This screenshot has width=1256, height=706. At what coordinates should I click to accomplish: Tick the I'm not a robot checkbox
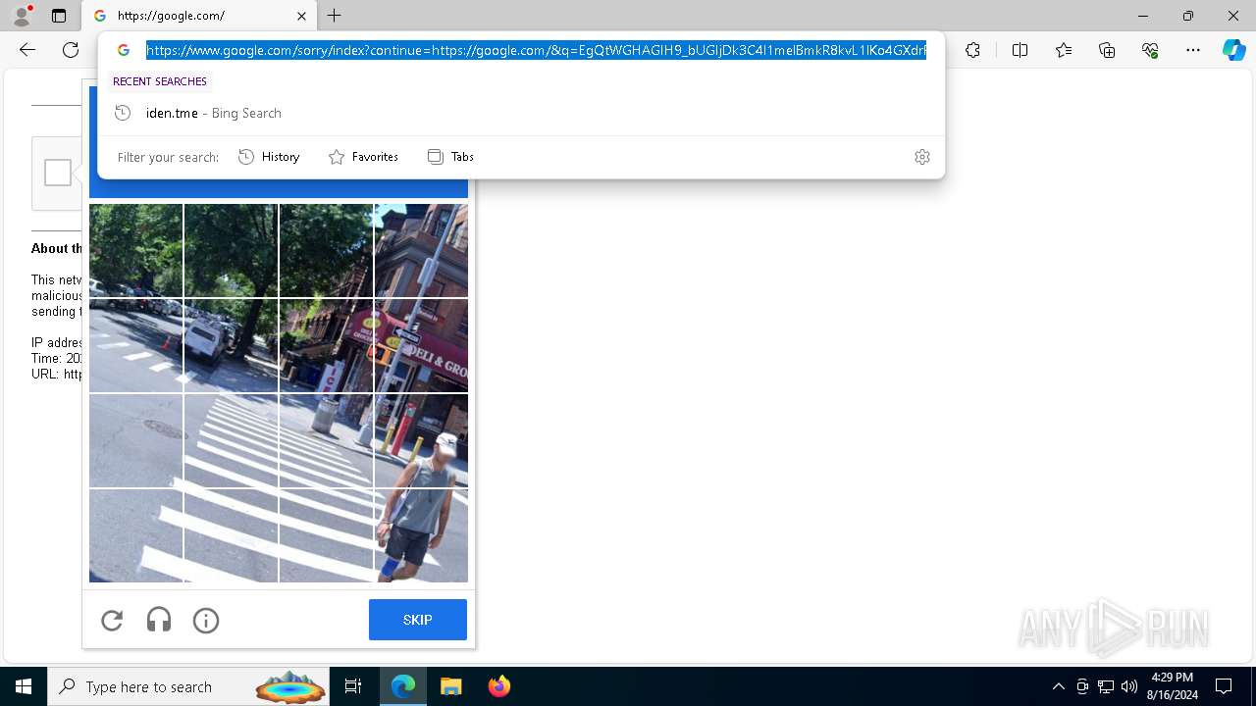(x=58, y=173)
